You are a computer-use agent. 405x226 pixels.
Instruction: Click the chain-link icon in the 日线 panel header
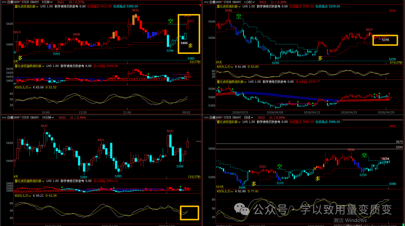(x=206, y=117)
